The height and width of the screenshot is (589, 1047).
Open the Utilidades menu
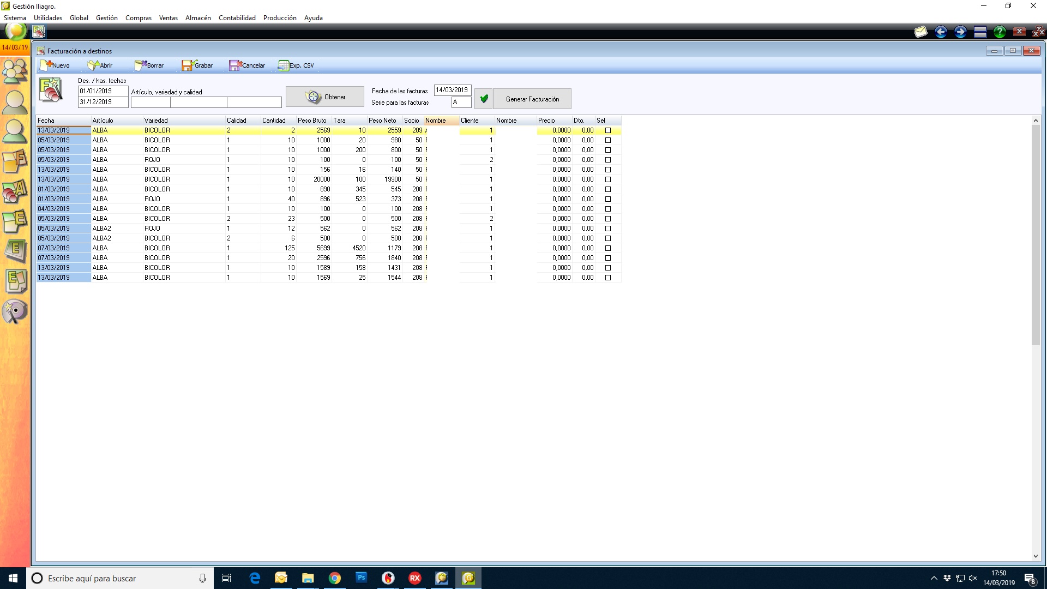(x=48, y=18)
